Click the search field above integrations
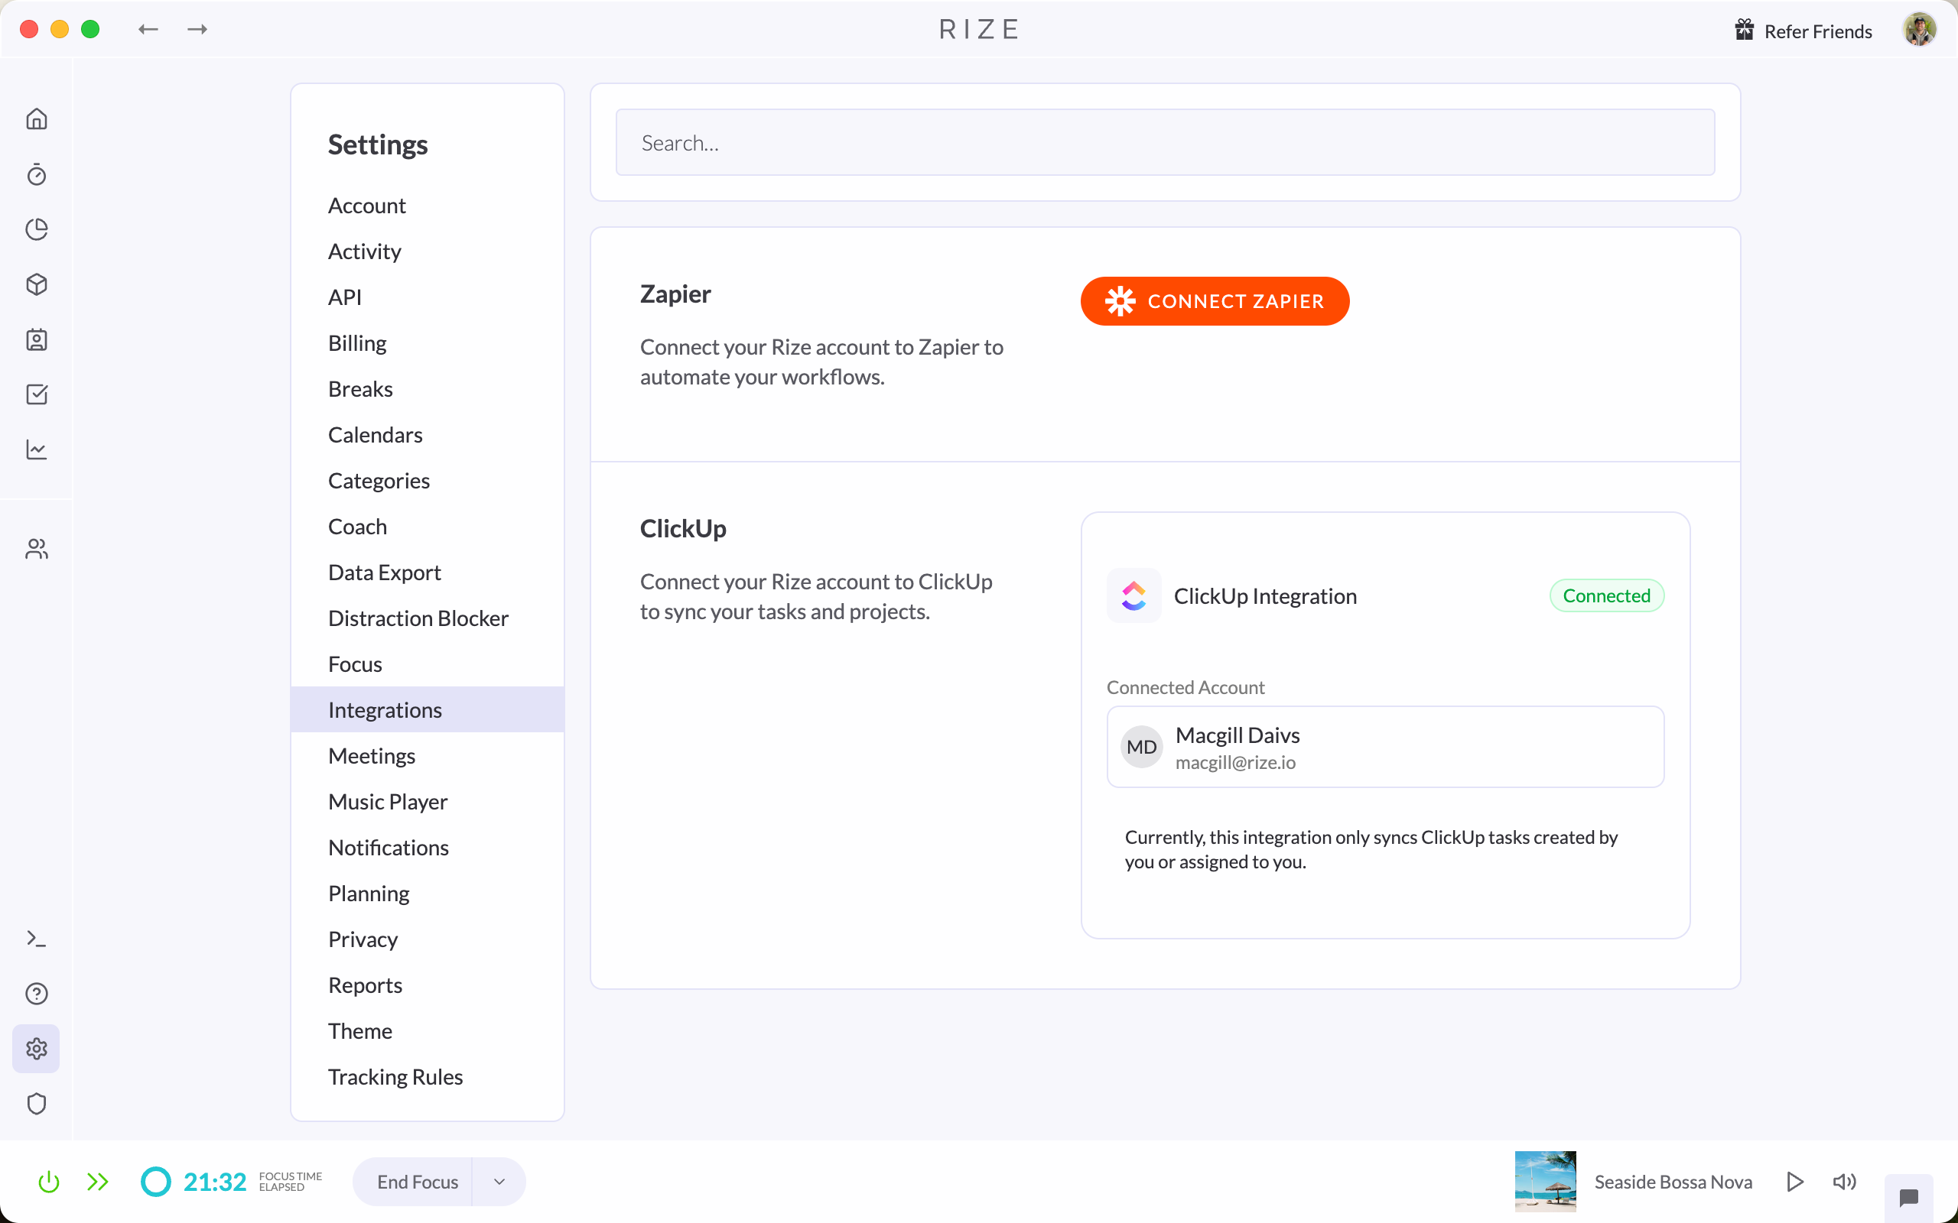The height and width of the screenshot is (1223, 1958). coord(1163,141)
